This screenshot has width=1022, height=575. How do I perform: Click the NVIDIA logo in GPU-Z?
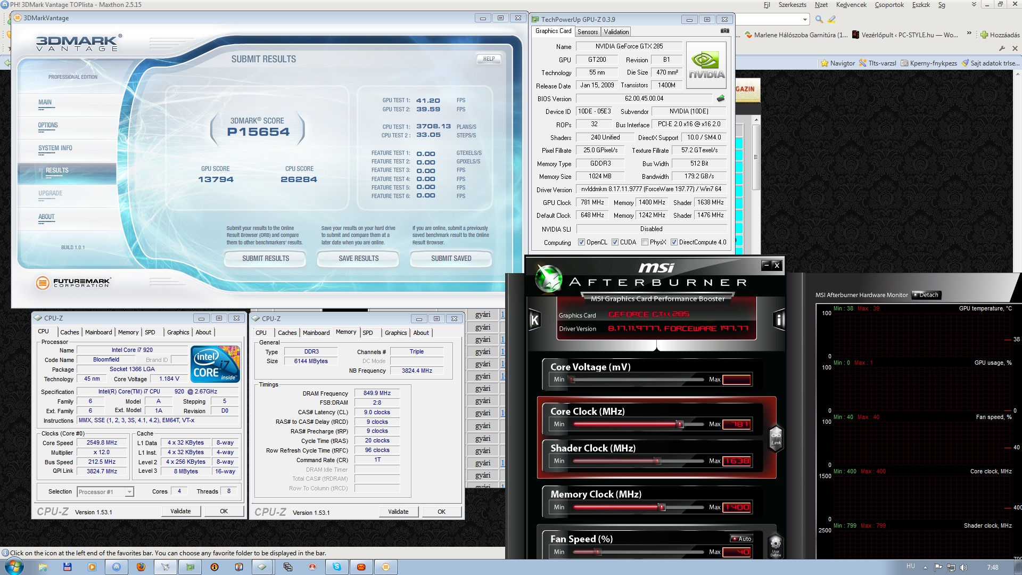707,65
